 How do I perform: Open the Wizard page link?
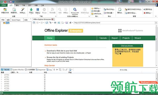[x=137, y=38]
